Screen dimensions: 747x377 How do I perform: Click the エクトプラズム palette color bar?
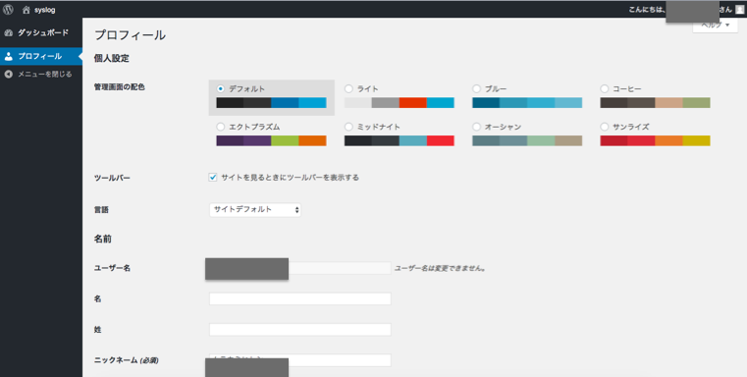click(x=271, y=140)
